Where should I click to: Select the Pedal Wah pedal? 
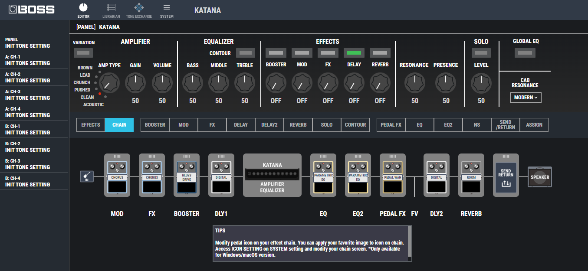pyautogui.click(x=393, y=175)
